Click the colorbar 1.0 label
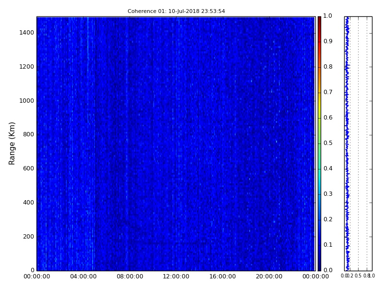 [328, 16]
